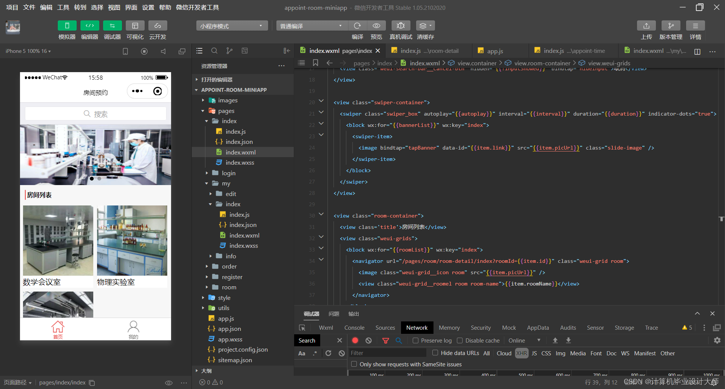Toggle the debugger panel button
This screenshot has width=725, height=389.
coord(112,26)
